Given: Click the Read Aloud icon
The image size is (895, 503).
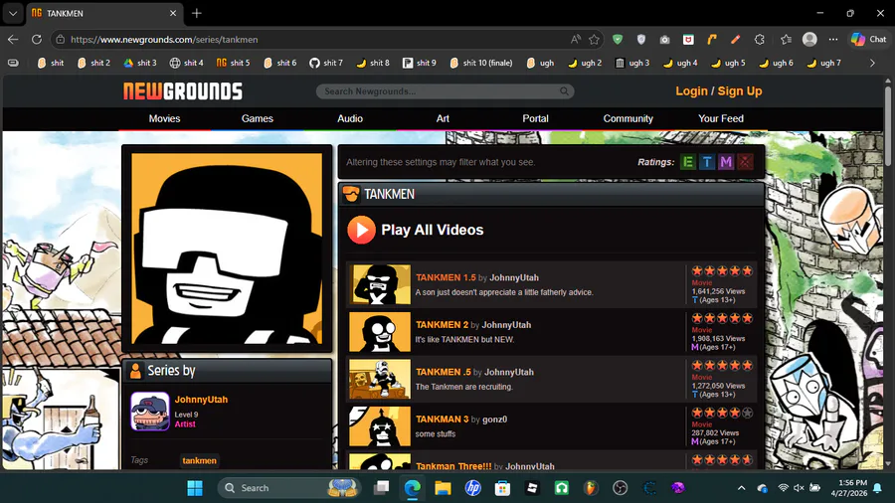Looking at the screenshot, I should pos(576,40).
